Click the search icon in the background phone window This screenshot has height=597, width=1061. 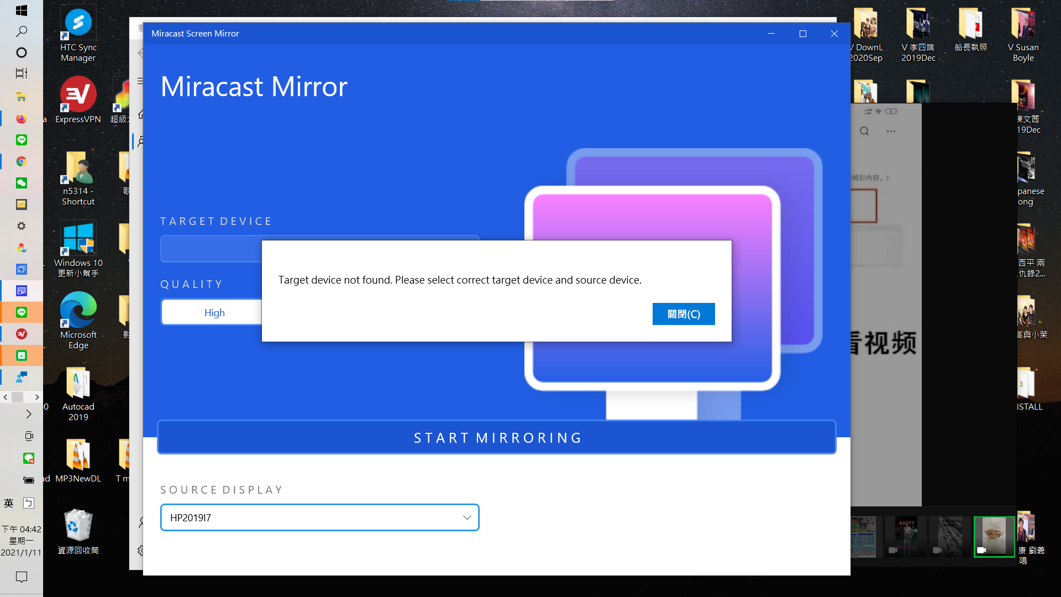[864, 131]
